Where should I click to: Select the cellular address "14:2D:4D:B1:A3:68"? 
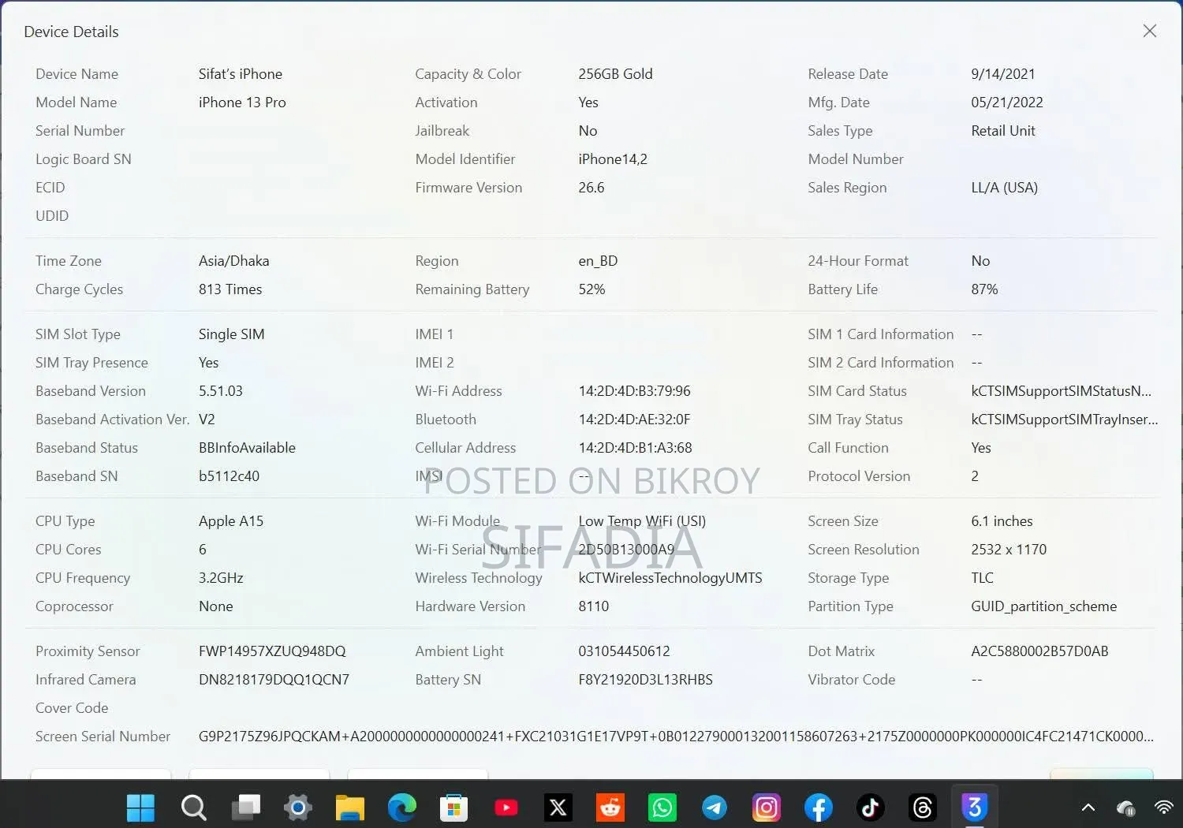(635, 448)
